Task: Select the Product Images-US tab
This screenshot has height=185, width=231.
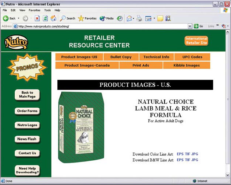Action: pyautogui.click(x=79, y=57)
